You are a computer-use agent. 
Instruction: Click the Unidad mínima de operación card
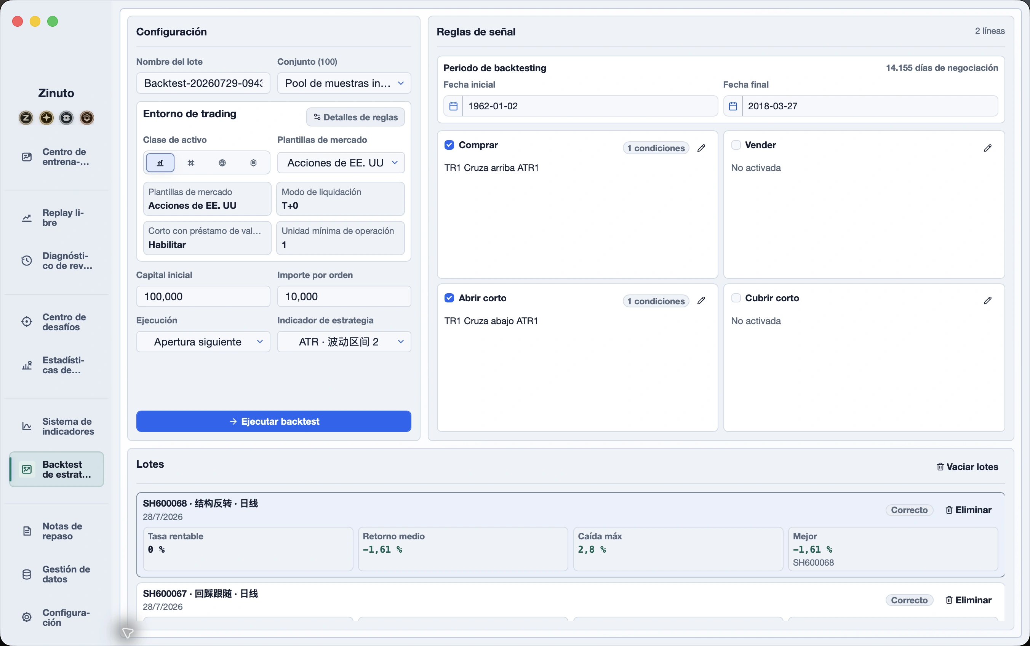coord(341,238)
